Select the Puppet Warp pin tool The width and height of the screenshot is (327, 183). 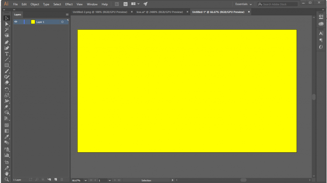pyautogui.click(x=7, y=107)
